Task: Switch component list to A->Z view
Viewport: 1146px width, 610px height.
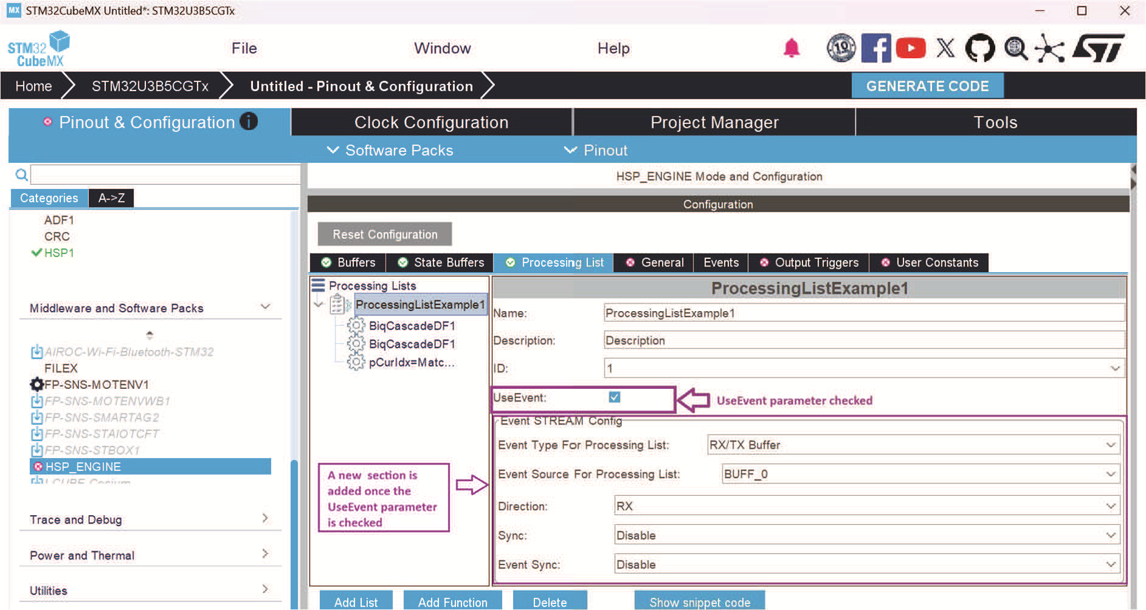Action: click(x=111, y=198)
